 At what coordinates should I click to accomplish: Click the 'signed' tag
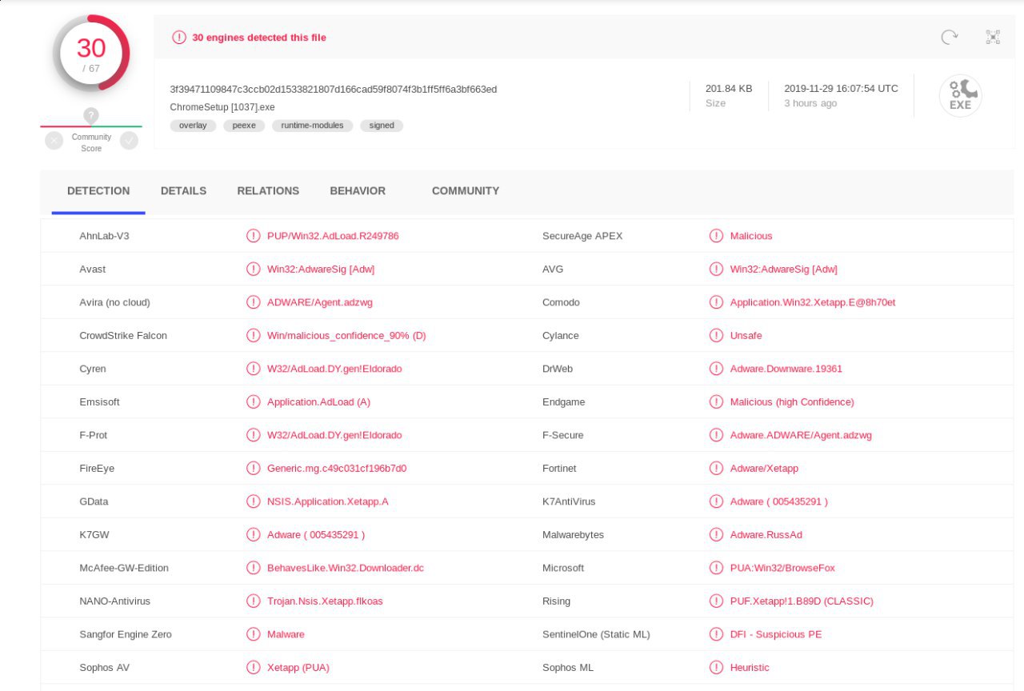click(x=382, y=126)
